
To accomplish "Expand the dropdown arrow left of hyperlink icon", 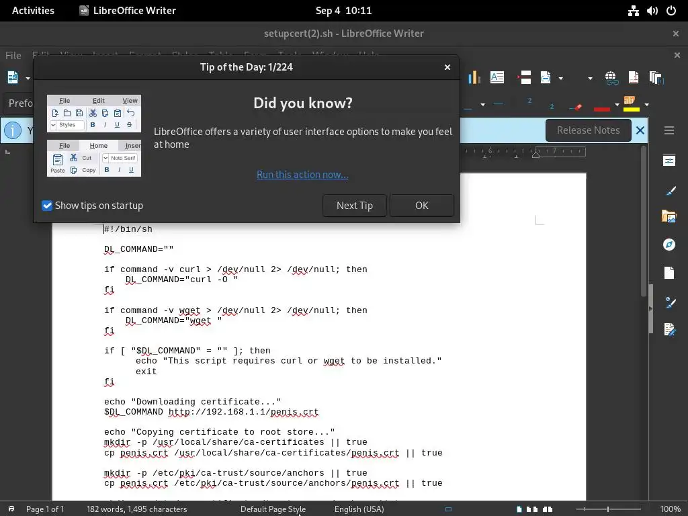I will [590, 79].
